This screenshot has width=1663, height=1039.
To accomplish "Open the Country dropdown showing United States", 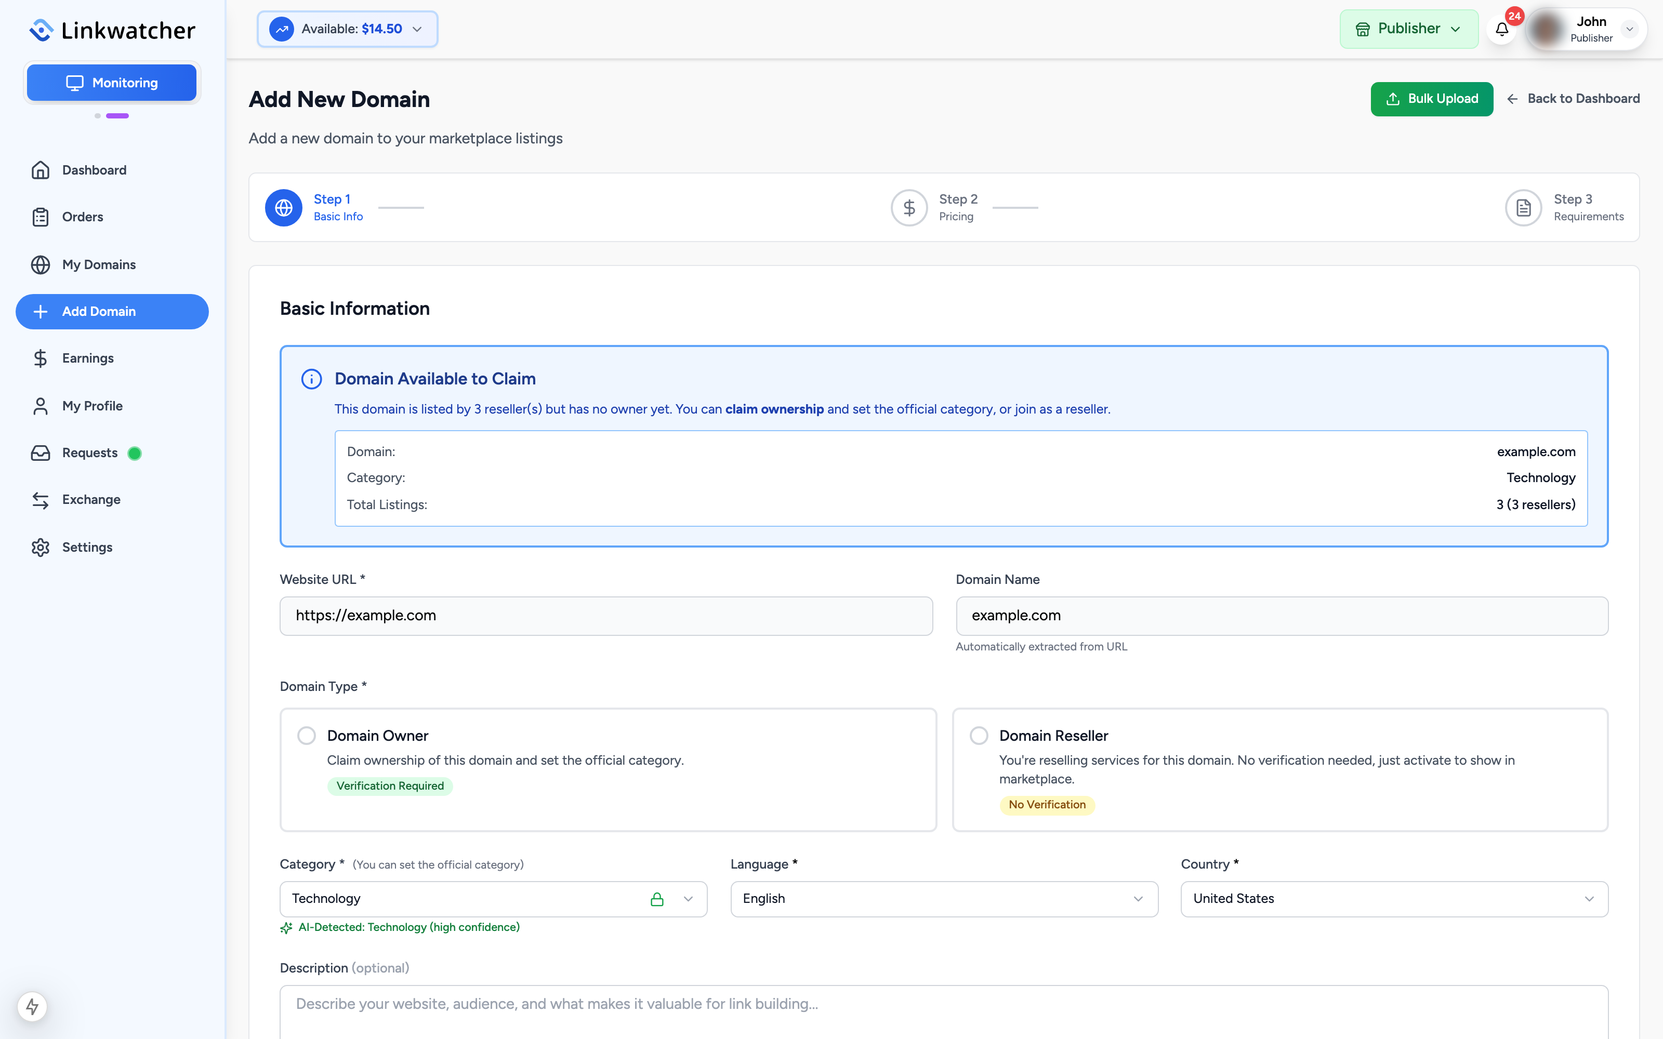I will (x=1394, y=899).
